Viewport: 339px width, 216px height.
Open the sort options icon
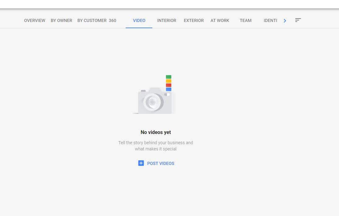coord(298,20)
